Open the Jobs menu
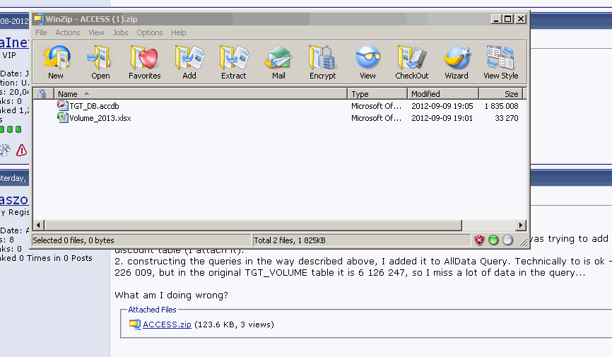Screen dimensions: 612x357 coord(120,33)
